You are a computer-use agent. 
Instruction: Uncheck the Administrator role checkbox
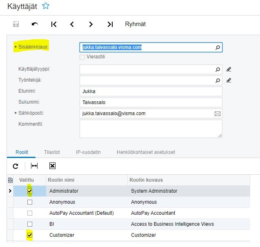[30, 191]
